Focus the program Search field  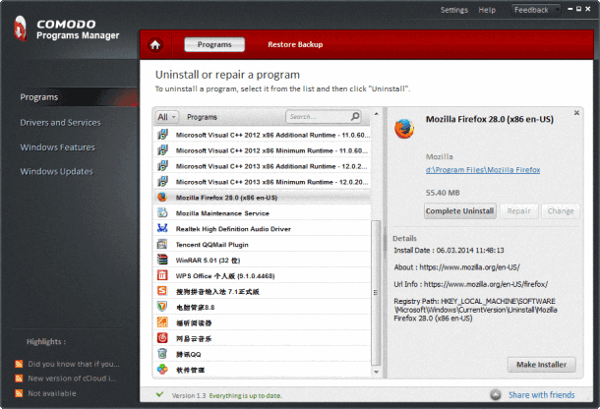318,116
